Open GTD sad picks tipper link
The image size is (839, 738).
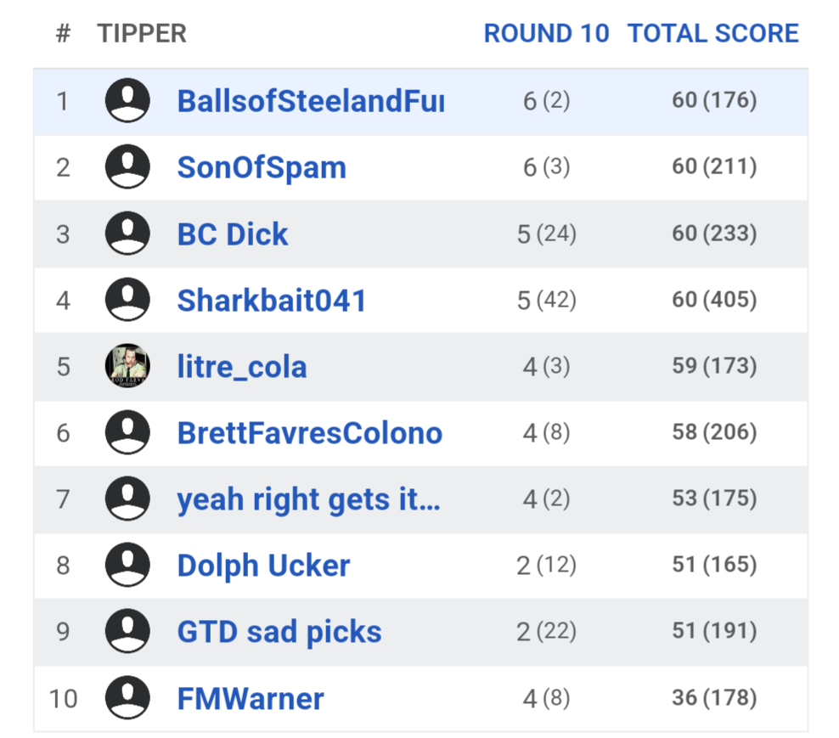pyautogui.click(x=279, y=632)
